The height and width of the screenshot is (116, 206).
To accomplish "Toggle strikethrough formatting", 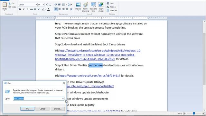I will click(31, 9).
